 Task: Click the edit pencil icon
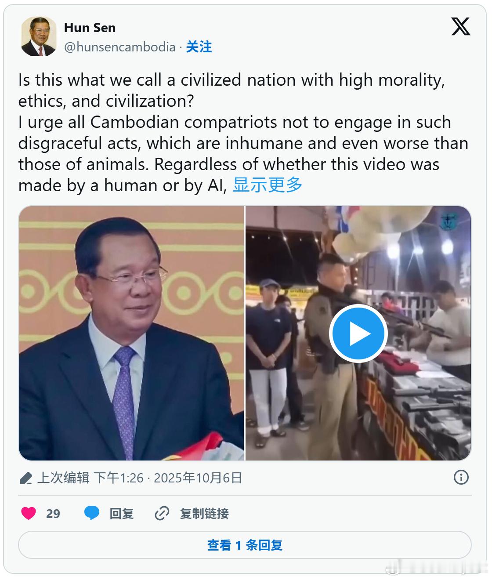[x=26, y=478]
